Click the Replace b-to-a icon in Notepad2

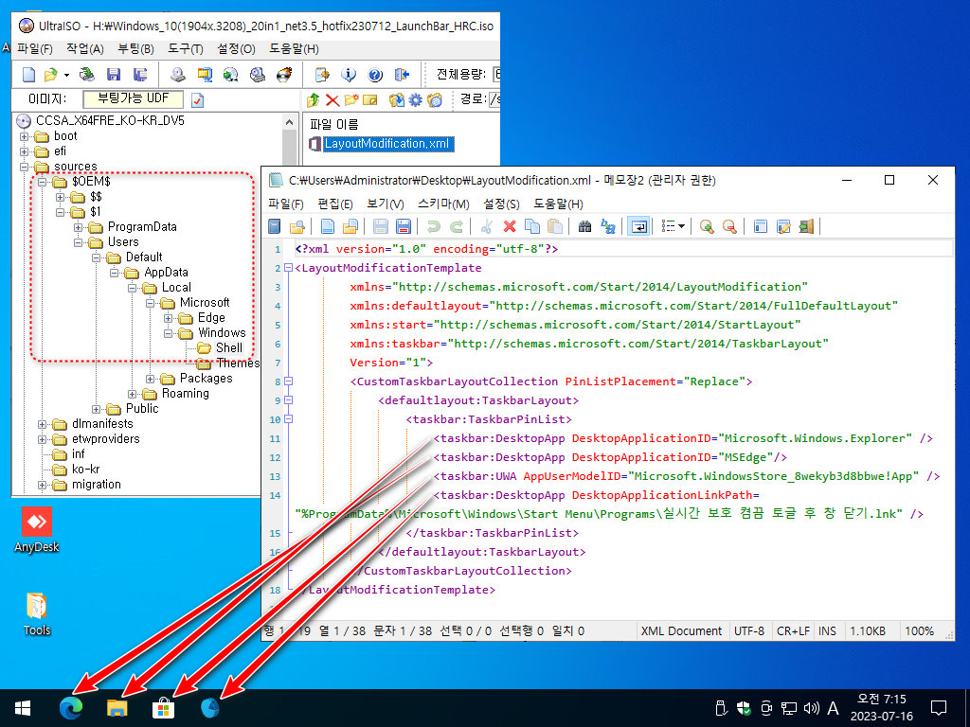[607, 227]
